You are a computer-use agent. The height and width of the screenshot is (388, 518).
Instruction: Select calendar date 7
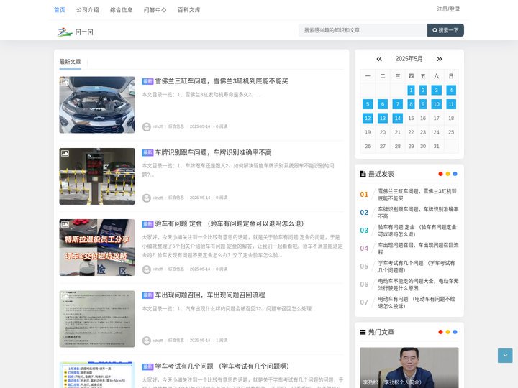(398, 104)
